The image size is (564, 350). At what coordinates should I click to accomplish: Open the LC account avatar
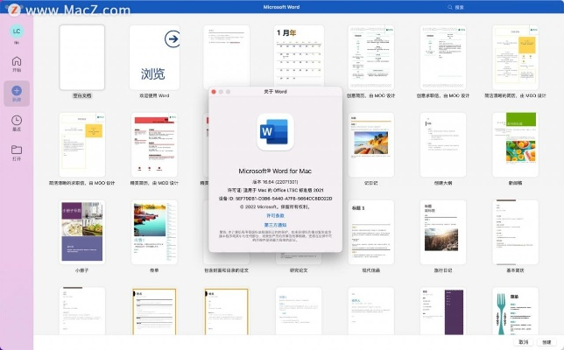point(17,31)
